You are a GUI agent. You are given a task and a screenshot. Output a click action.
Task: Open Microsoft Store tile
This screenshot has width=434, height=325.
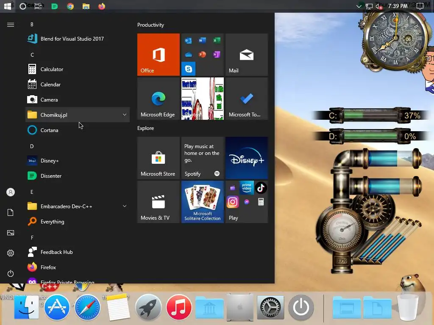pyautogui.click(x=159, y=158)
